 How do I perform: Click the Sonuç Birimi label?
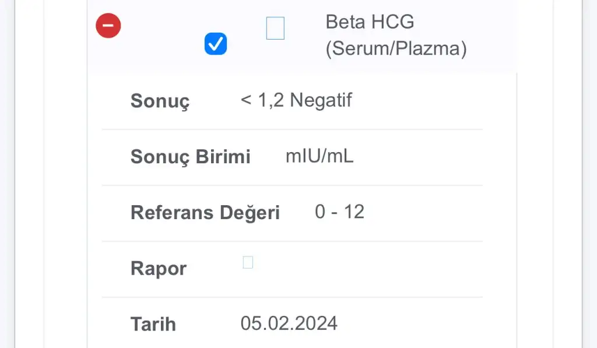[x=191, y=156]
